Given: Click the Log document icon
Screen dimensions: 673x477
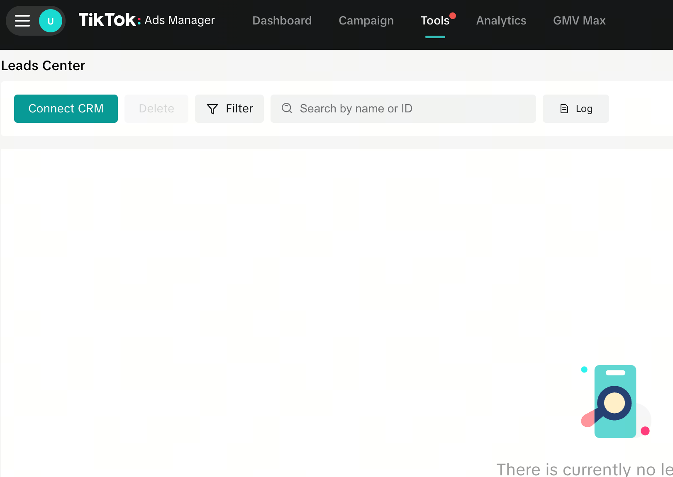Looking at the screenshot, I should click(x=563, y=109).
